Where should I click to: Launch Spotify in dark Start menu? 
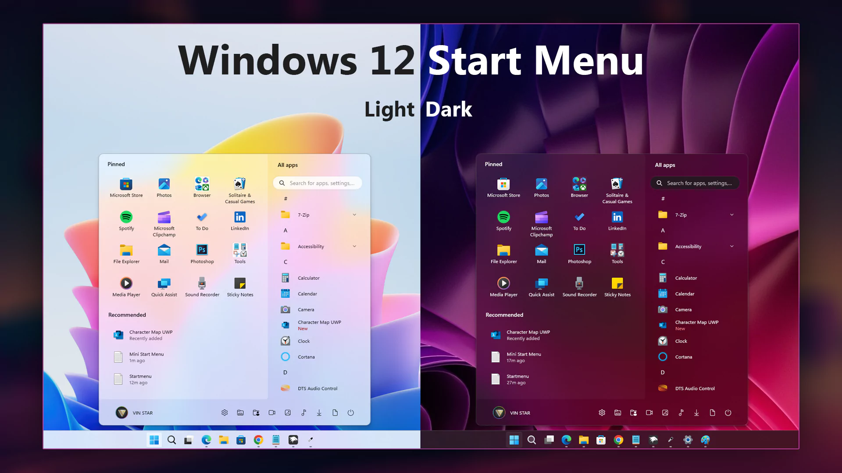coord(503,221)
